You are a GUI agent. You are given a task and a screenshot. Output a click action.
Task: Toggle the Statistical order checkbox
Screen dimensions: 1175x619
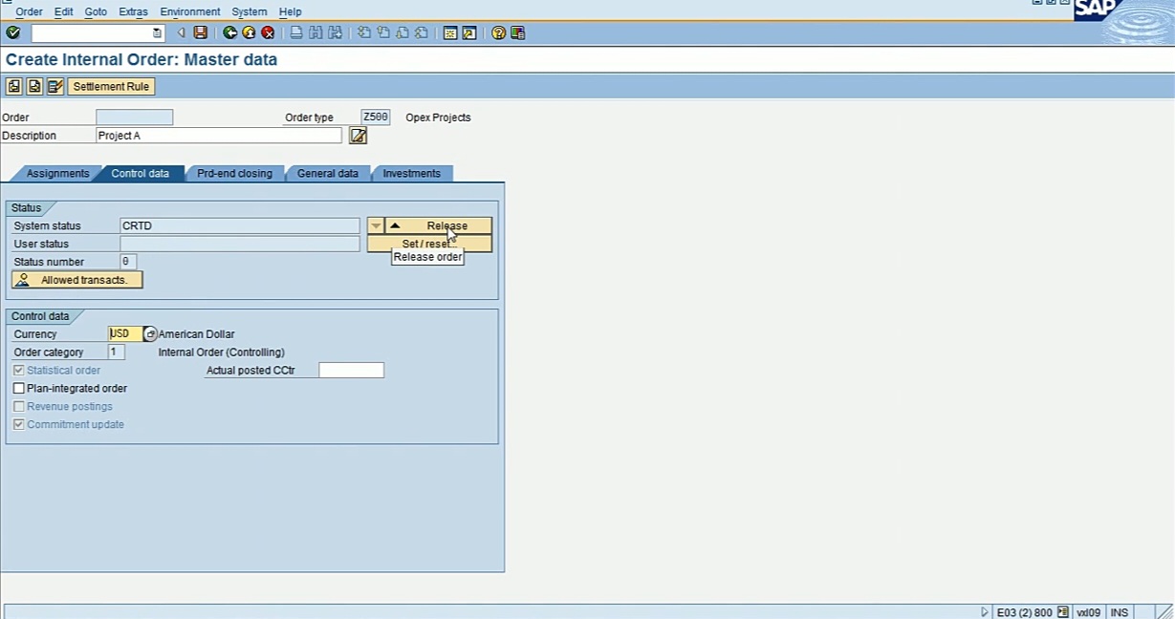(19, 371)
